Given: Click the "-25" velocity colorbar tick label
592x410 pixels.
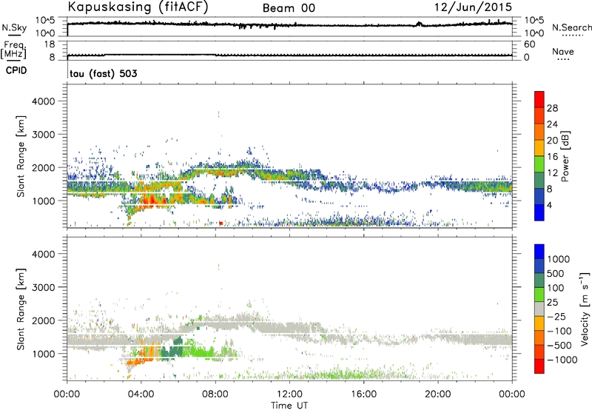Looking at the screenshot, I should (x=556, y=316).
